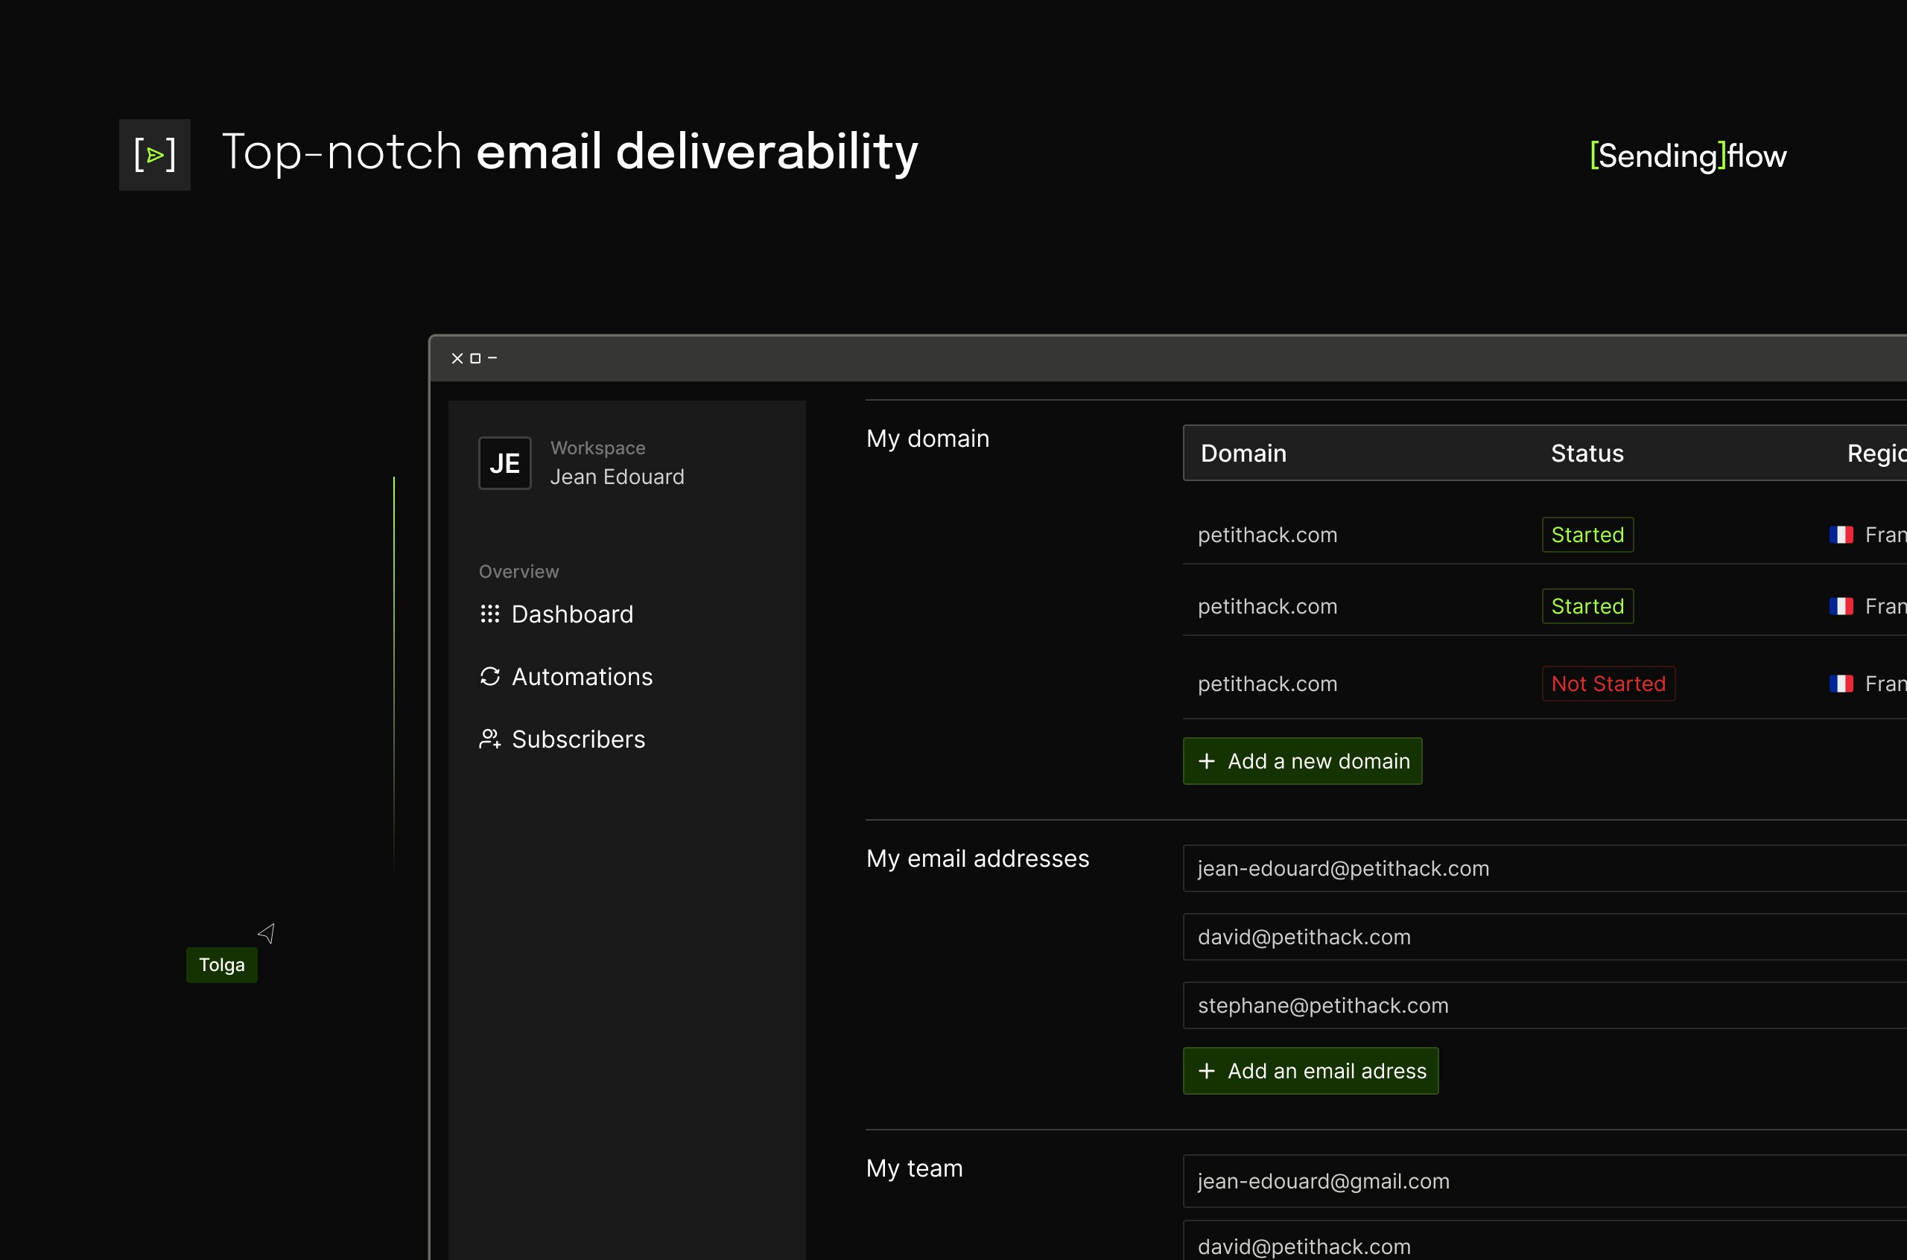Image resolution: width=1907 pixels, height=1260 pixels.
Task: Click the play bracket logo icon
Action: pyautogui.click(x=155, y=154)
